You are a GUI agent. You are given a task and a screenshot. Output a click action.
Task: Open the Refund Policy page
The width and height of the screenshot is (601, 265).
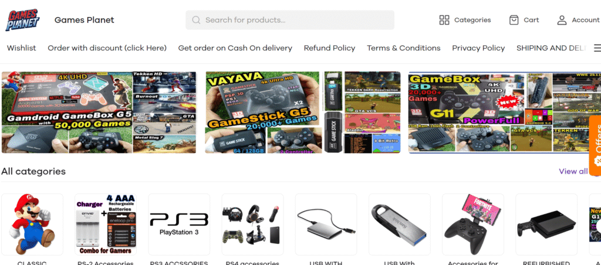330,48
